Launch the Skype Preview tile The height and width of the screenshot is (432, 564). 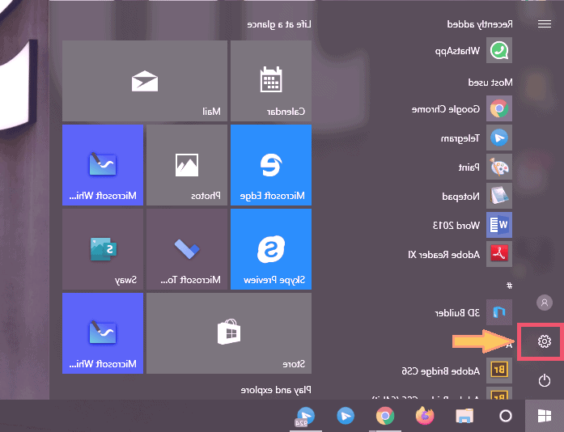tap(271, 249)
